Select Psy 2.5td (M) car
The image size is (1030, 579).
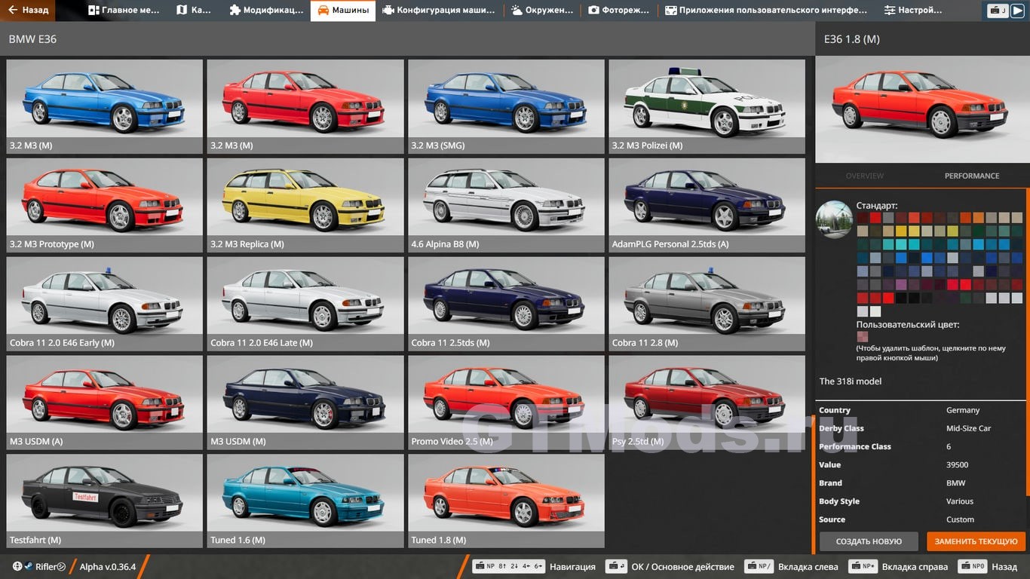[707, 403]
